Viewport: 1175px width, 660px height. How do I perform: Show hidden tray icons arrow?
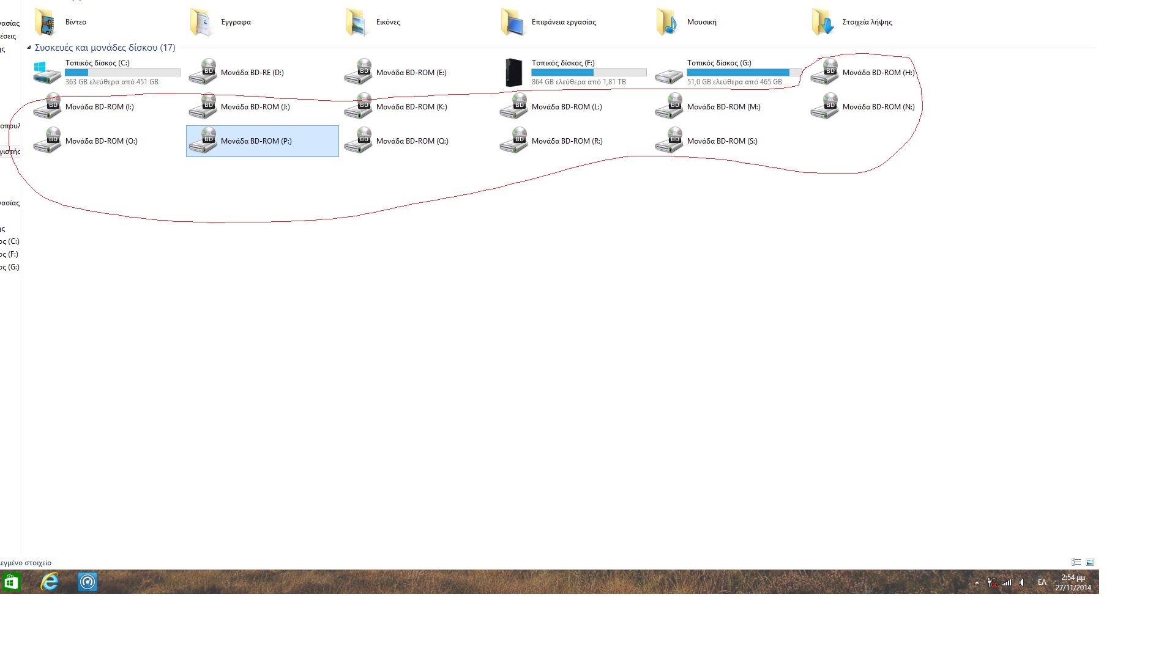coord(977,583)
